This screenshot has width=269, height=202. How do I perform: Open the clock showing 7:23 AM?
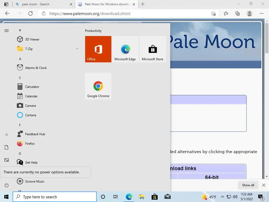click(x=246, y=197)
